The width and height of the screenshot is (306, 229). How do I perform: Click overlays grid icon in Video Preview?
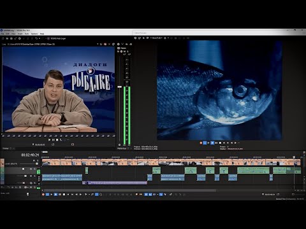(x=165, y=38)
